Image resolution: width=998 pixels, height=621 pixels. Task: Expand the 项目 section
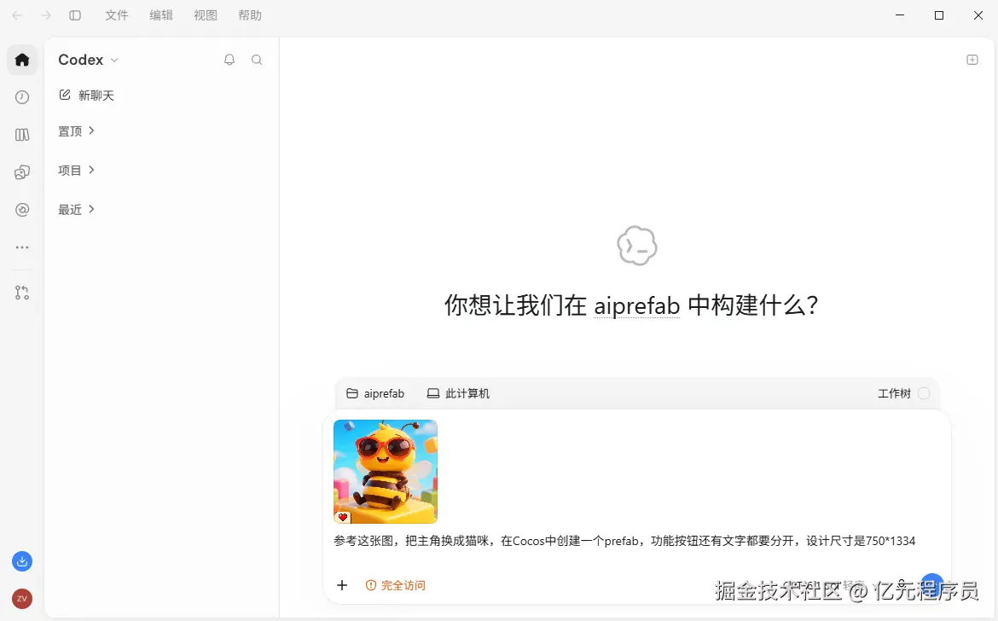click(x=77, y=171)
